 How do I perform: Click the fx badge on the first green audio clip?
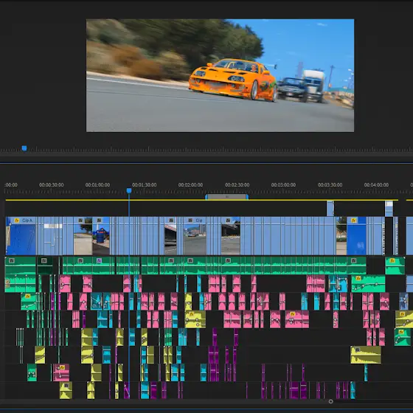coord(12,260)
